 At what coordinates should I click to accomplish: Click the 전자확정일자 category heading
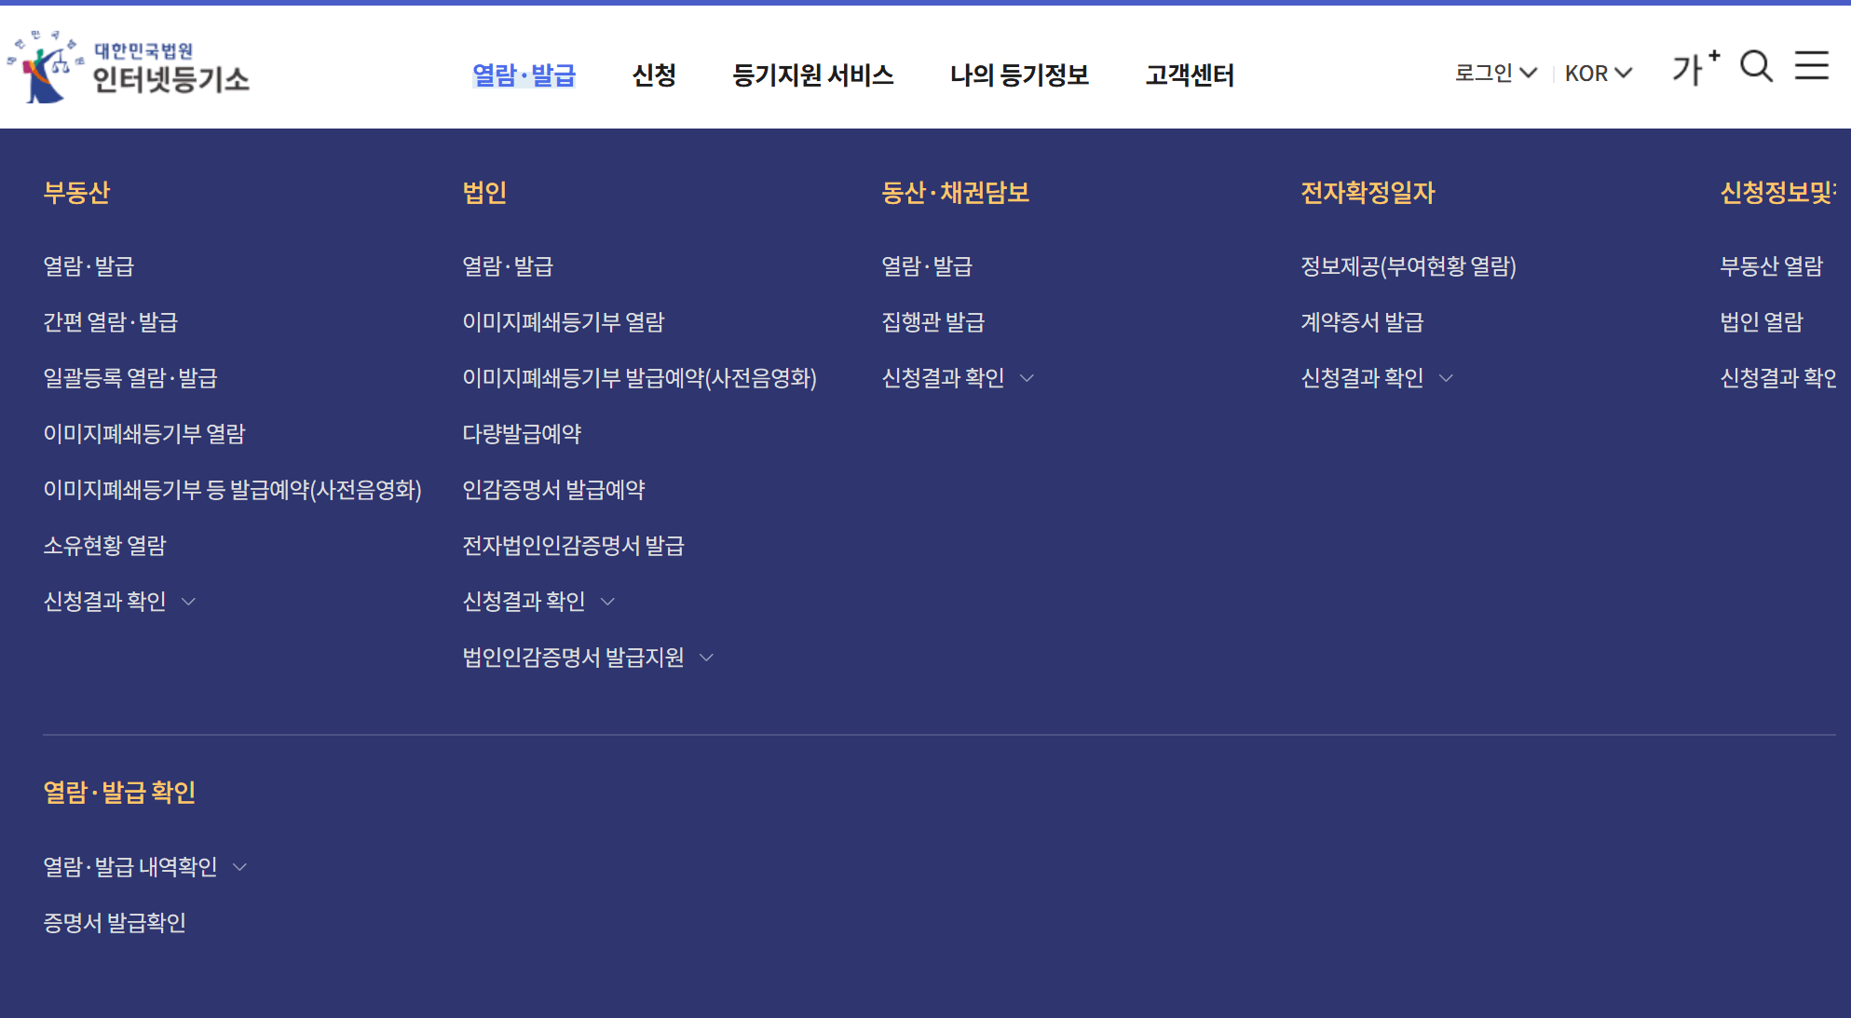(1368, 192)
